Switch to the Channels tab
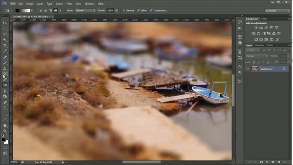The image size is (293, 165). 260,45
